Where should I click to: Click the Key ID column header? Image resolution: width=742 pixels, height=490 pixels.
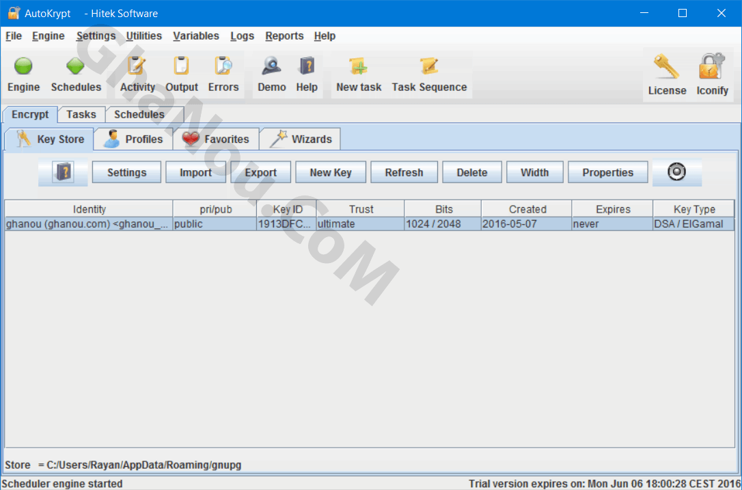pyautogui.click(x=287, y=209)
